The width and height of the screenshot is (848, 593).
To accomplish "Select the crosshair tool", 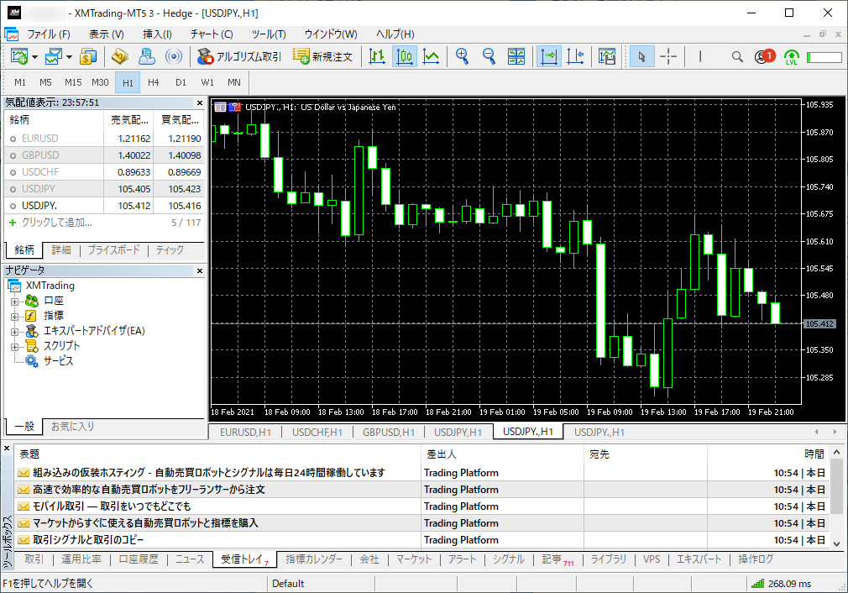I will point(668,56).
